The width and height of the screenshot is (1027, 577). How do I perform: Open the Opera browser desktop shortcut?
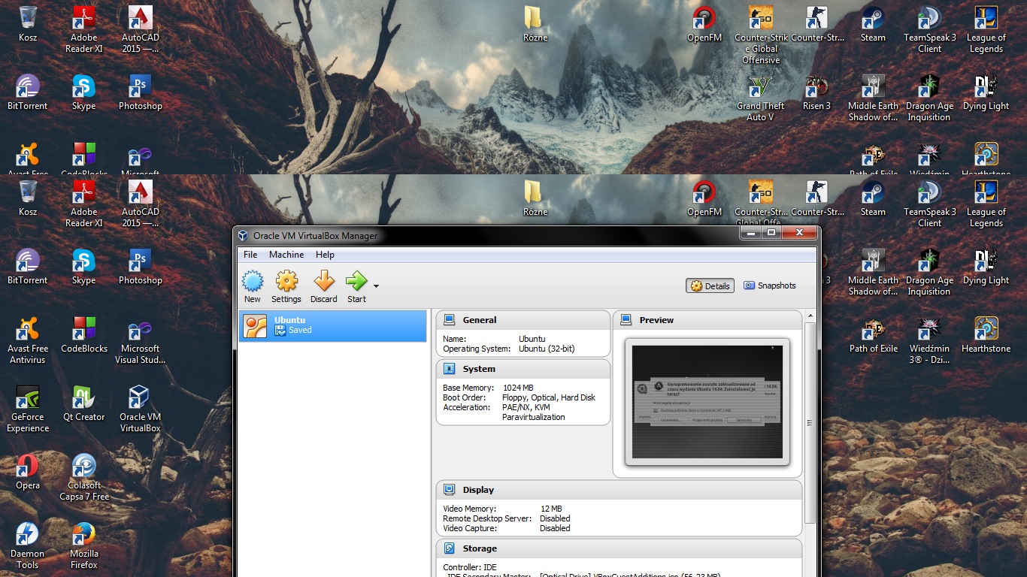pyautogui.click(x=28, y=472)
